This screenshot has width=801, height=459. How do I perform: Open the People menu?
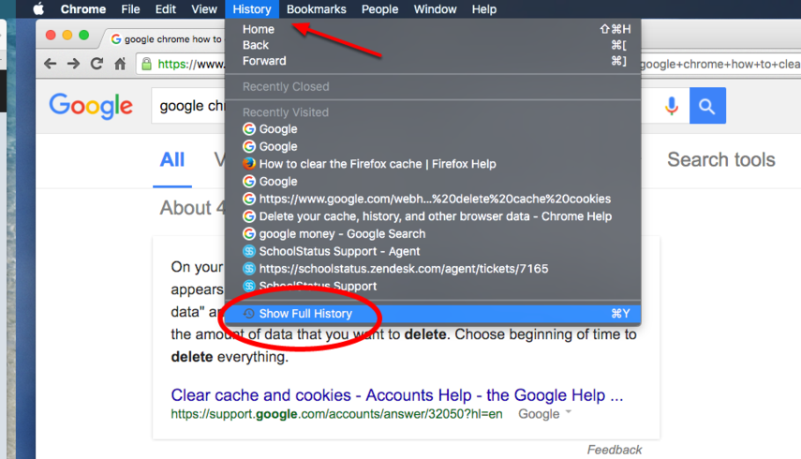point(379,9)
